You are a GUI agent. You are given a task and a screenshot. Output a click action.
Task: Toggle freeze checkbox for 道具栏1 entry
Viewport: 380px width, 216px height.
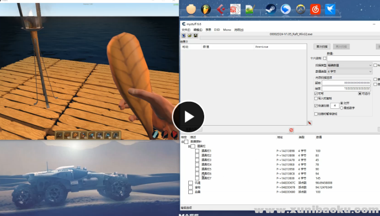tap(197, 151)
